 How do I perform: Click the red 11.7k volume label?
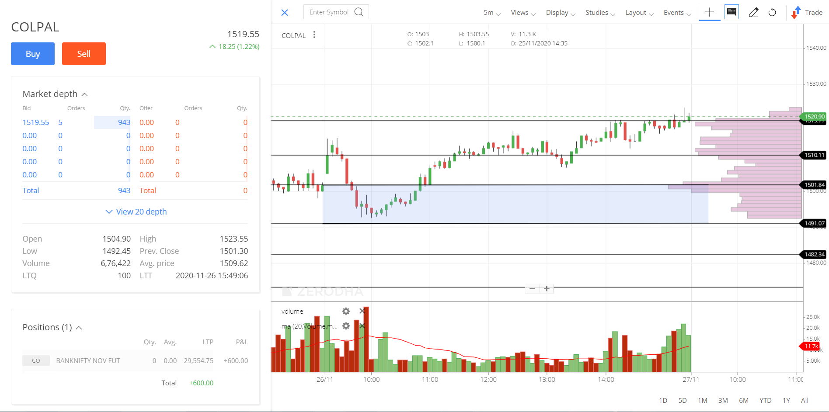(810, 346)
